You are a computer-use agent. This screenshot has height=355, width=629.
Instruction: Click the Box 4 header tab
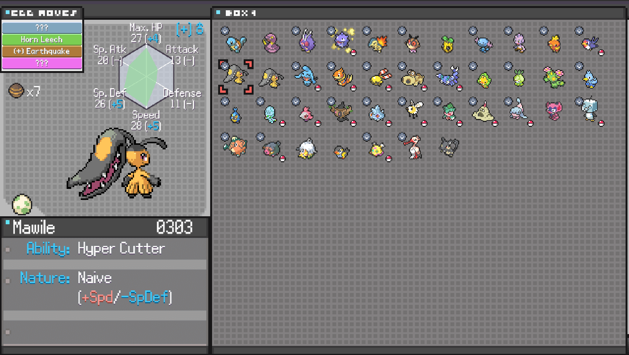(x=240, y=13)
